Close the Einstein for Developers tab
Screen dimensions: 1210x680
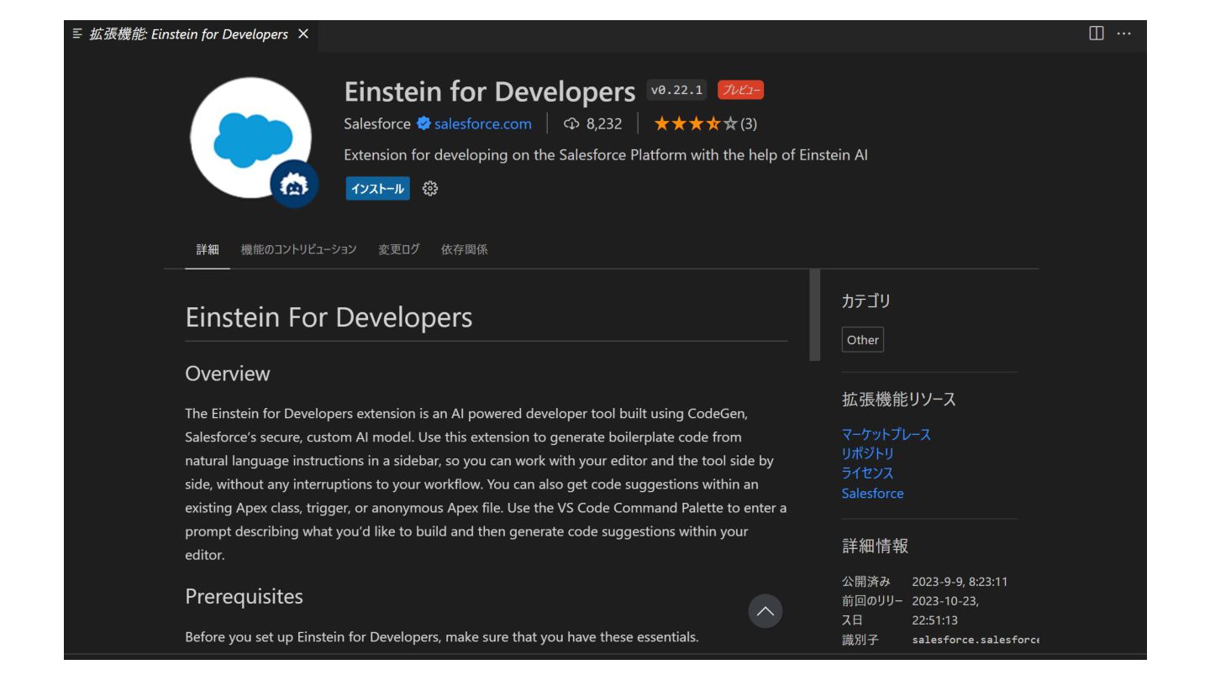click(303, 34)
